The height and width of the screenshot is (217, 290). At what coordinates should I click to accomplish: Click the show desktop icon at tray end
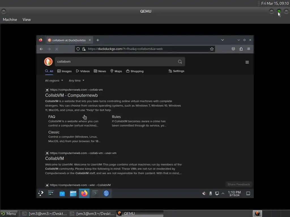(x=248, y=193)
